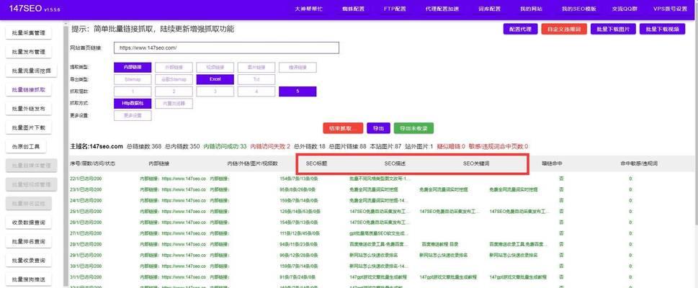The image size is (698, 288).
Task: Open 我的SEO模板 in top bar
Action: (578, 9)
